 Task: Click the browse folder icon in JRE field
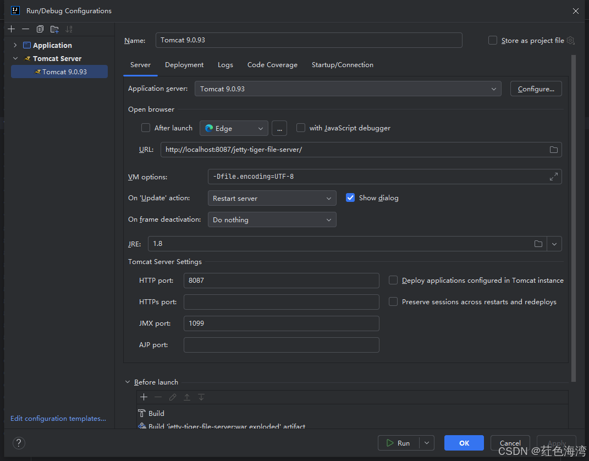538,244
